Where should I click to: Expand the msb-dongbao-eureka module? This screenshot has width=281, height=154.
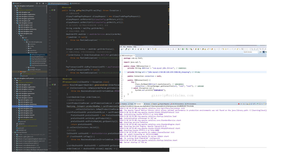point(15,91)
